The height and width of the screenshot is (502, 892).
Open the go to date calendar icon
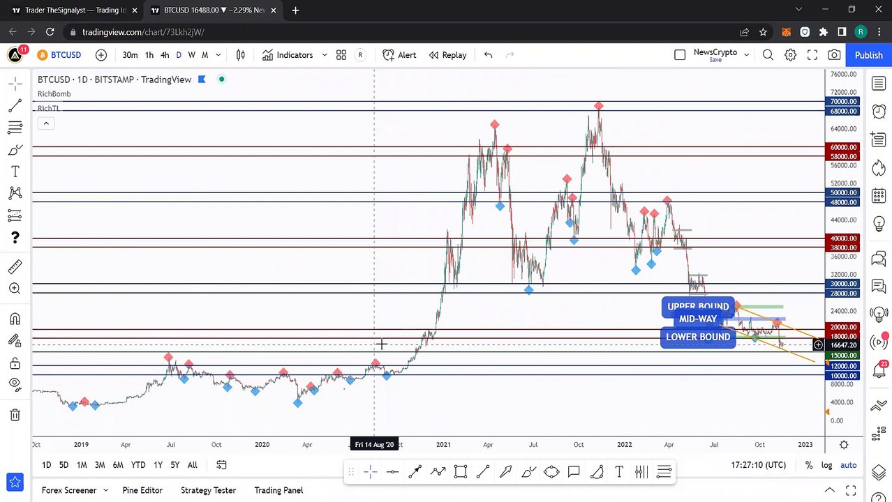221,465
